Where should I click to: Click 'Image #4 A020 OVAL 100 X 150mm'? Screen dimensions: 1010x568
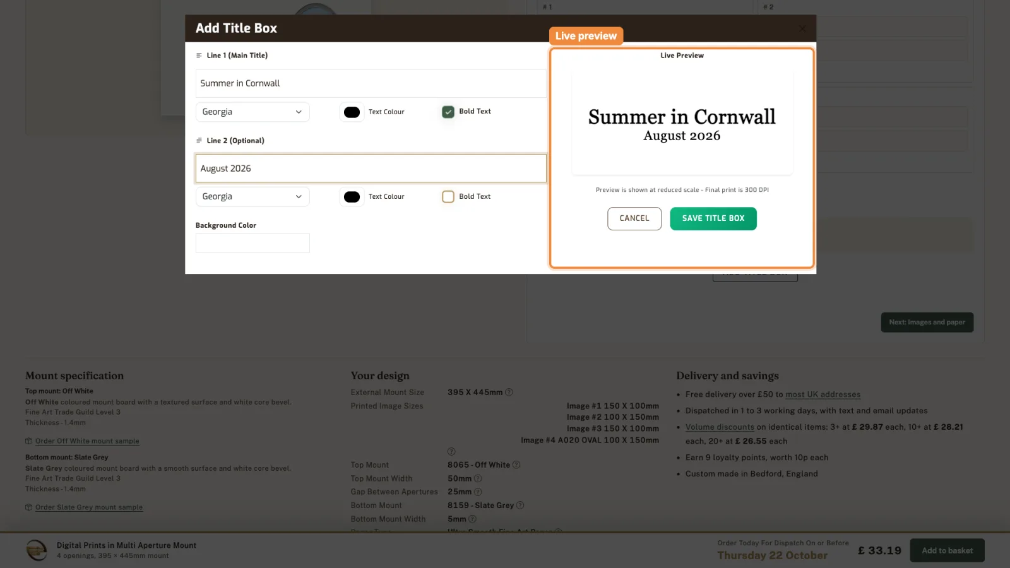tap(590, 441)
